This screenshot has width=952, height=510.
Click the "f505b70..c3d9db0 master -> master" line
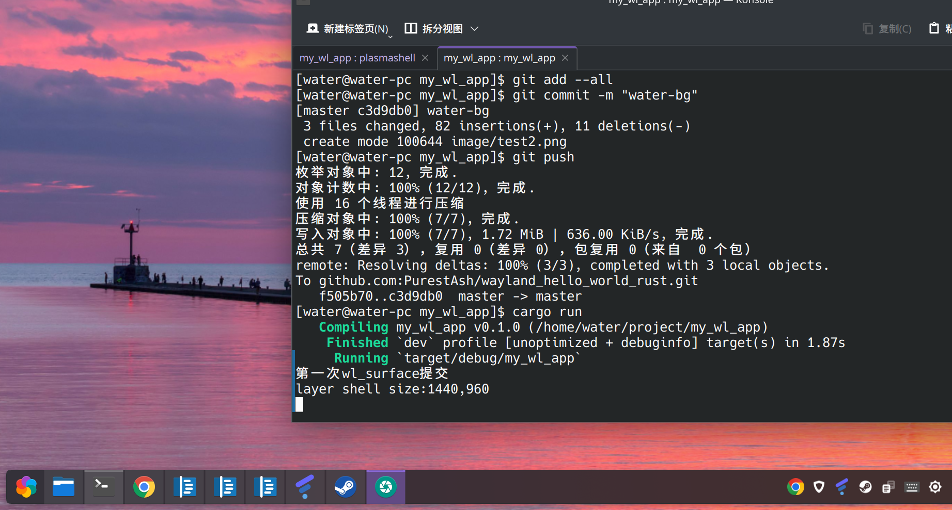point(450,297)
